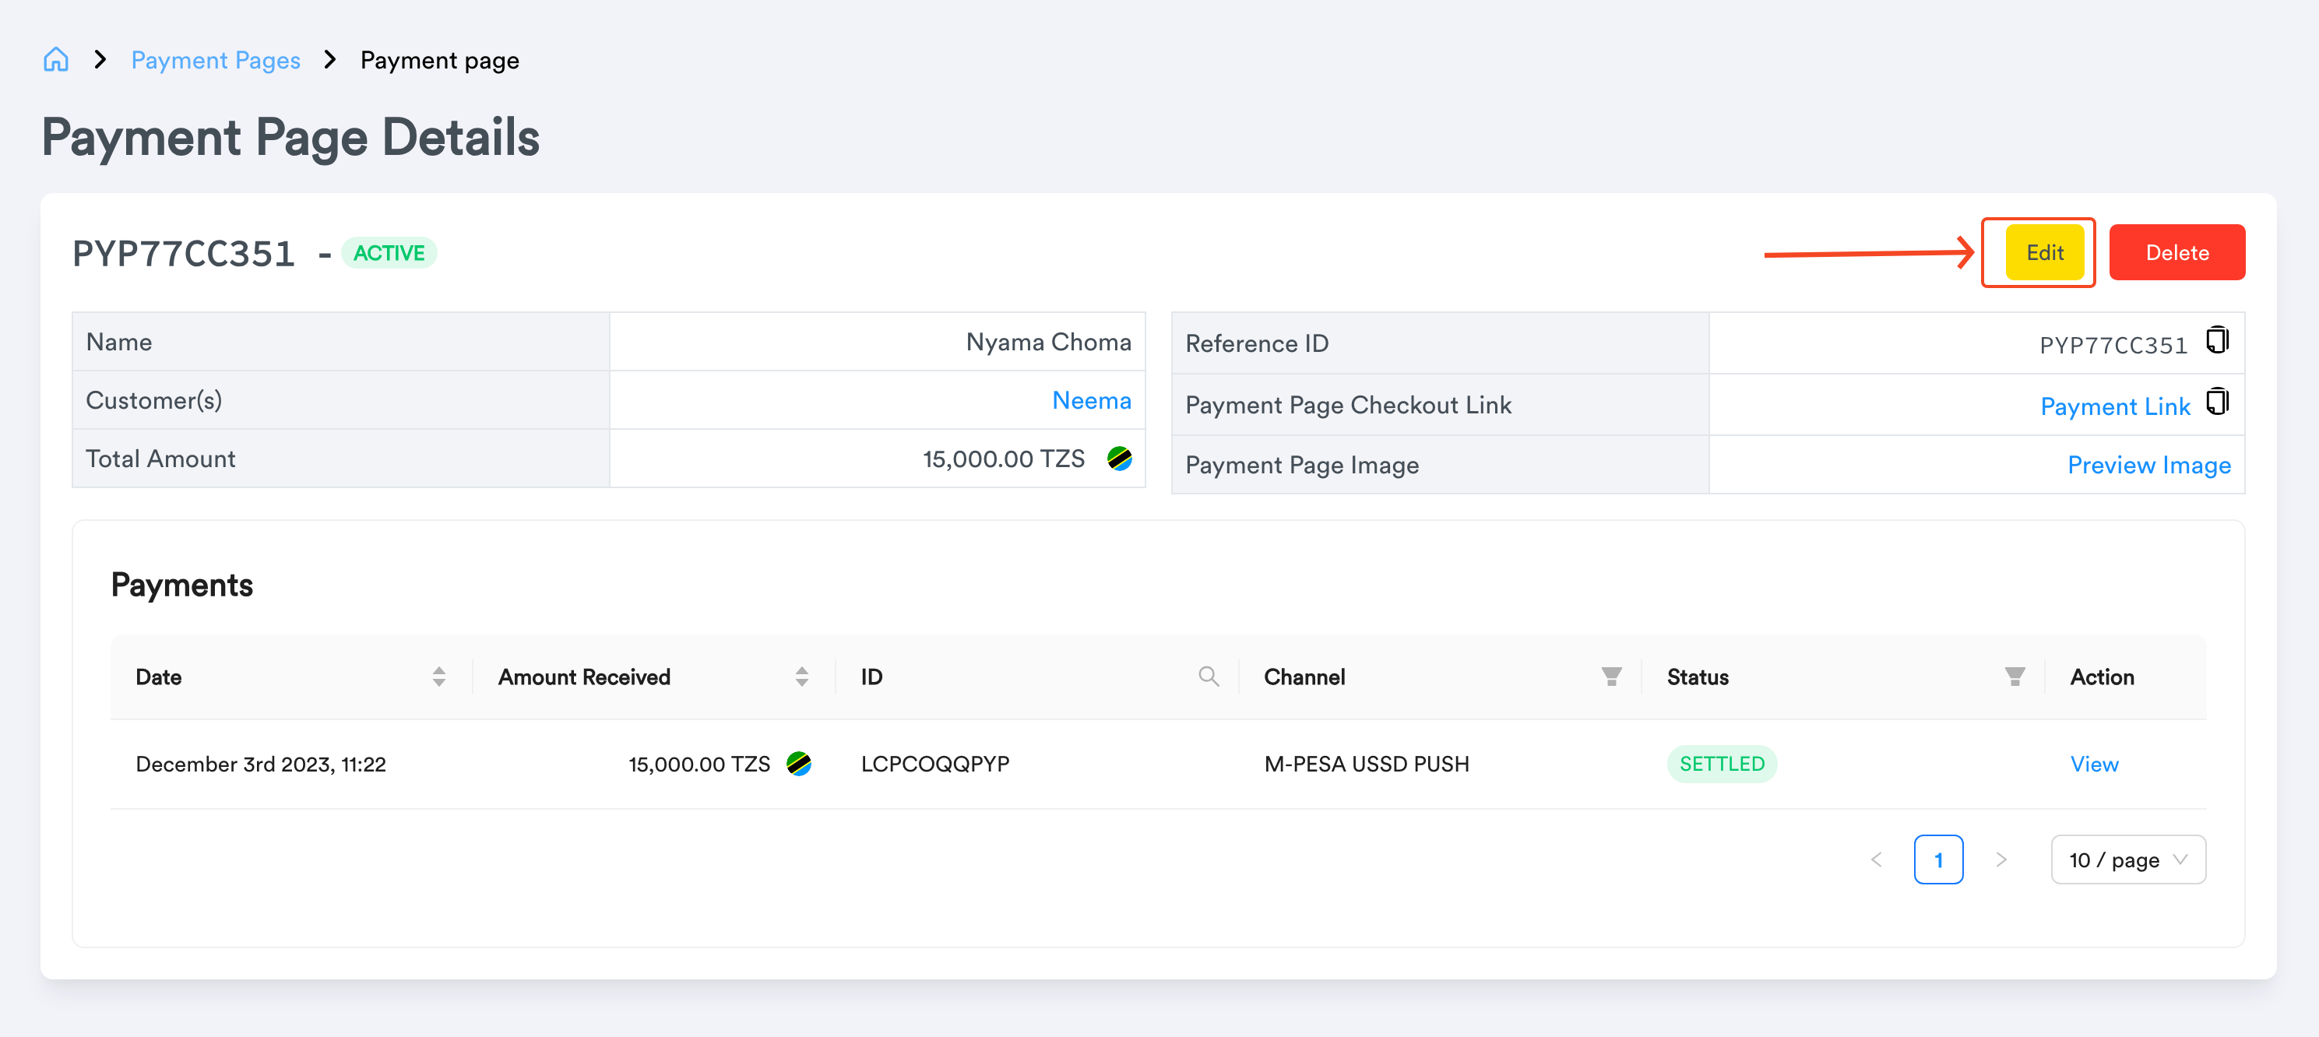The height and width of the screenshot is (1037, 2319).
Task: View the LCPCOQQPYP payment details
Action: (2094, 765)
